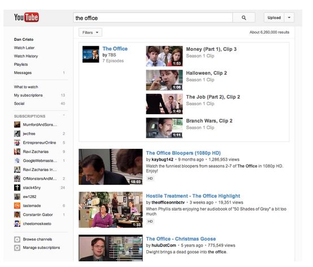Click the Upload button
This screenshot has height=267, width=313.
tap(274, 18)
